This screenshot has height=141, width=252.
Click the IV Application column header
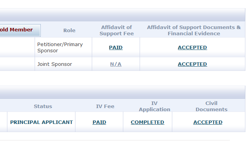click(154, 107)
